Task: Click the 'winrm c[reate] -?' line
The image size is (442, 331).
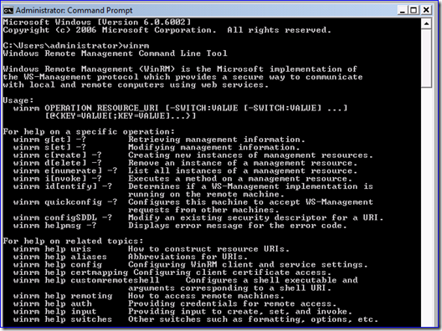Action: tap(193, 155)
